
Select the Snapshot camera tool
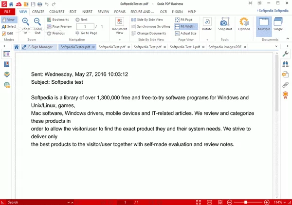coord(225,22)
